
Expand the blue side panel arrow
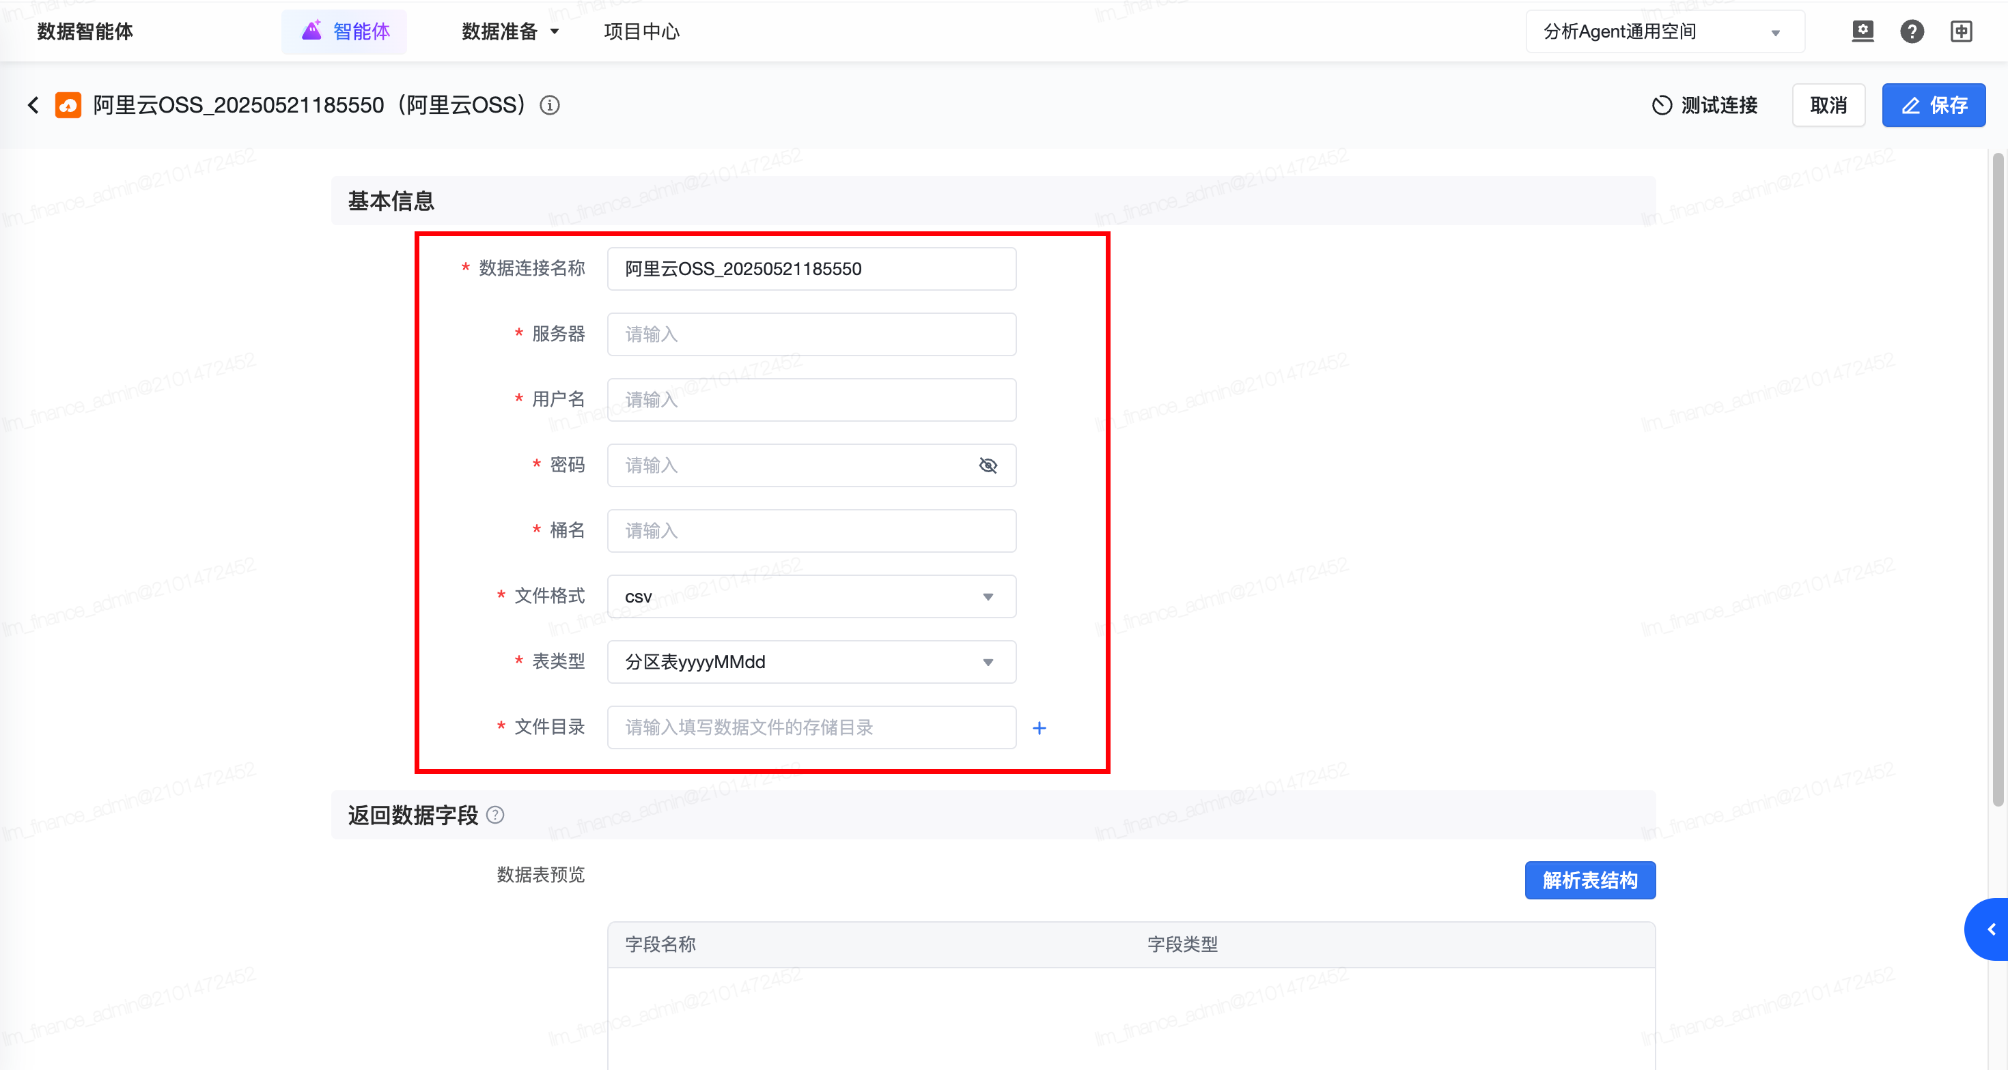pyautogui.click(x=1987, y=929)
